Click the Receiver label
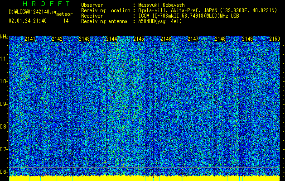Screen dimensions: 285x181 coord(92,16)
